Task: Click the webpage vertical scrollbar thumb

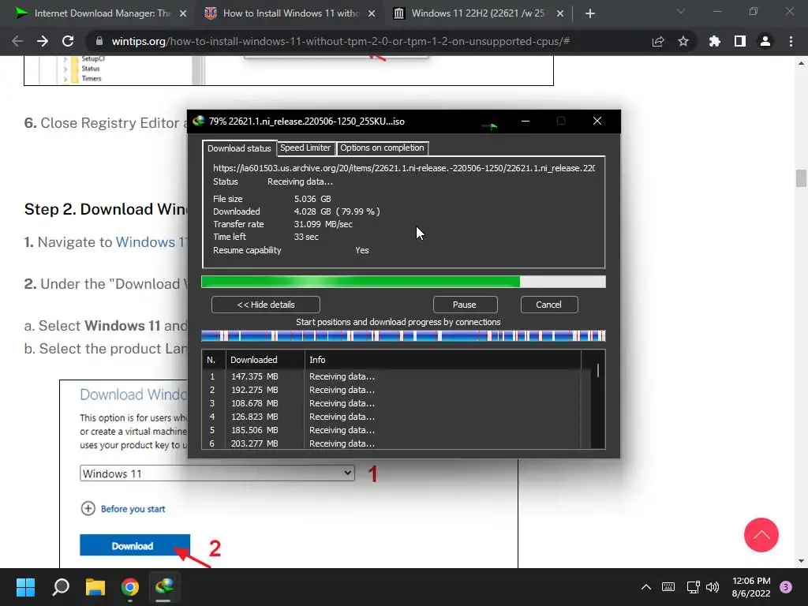Action: pos(801,178)
